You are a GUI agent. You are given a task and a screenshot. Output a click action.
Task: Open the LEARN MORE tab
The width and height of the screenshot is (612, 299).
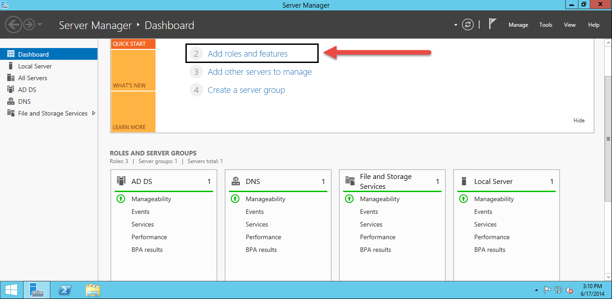coord(133,112)
